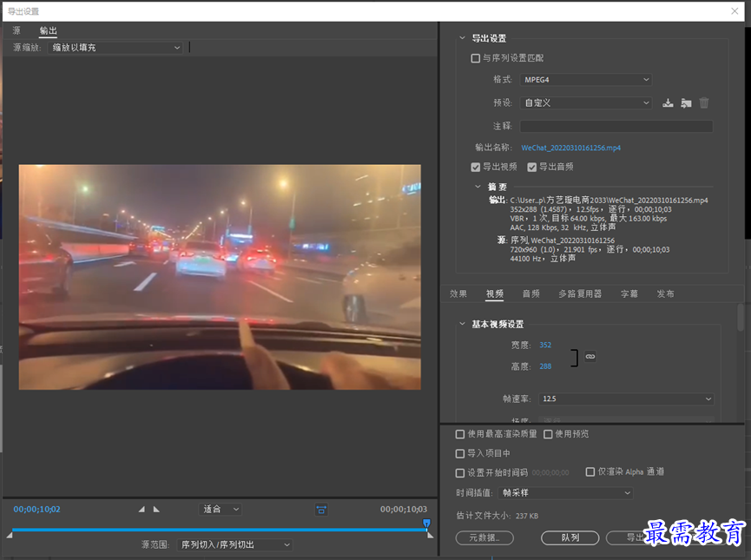Enable set start timecode checkbox
This screenshot has height=560, width=751.
point(460,473)
